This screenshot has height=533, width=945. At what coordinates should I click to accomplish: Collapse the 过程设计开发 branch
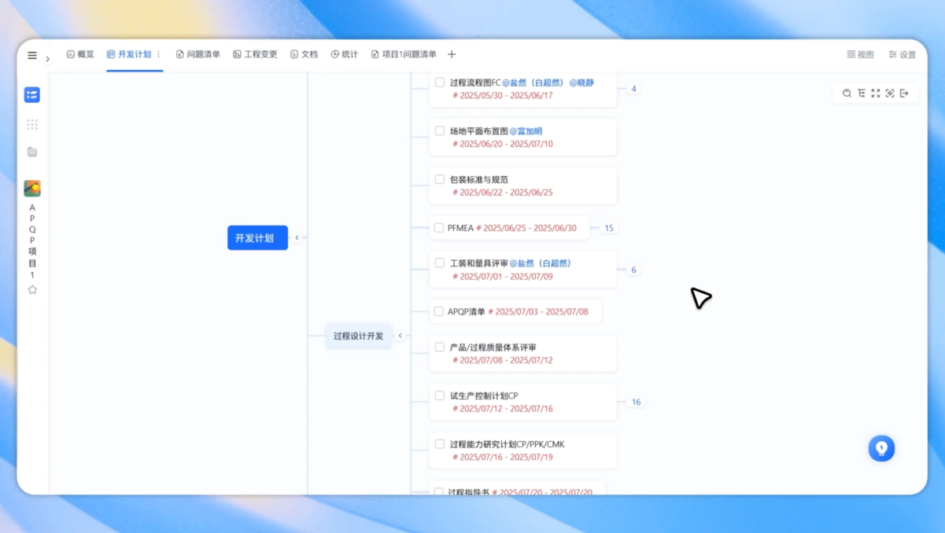click(x=400, y=336)
